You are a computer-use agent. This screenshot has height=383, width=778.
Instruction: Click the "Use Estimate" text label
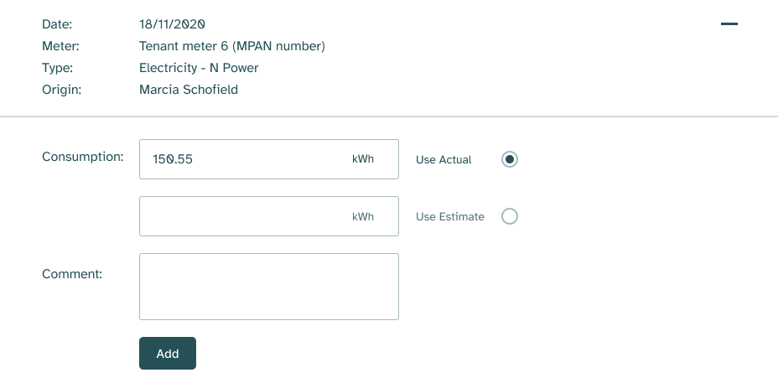click(x=450, y=216)
